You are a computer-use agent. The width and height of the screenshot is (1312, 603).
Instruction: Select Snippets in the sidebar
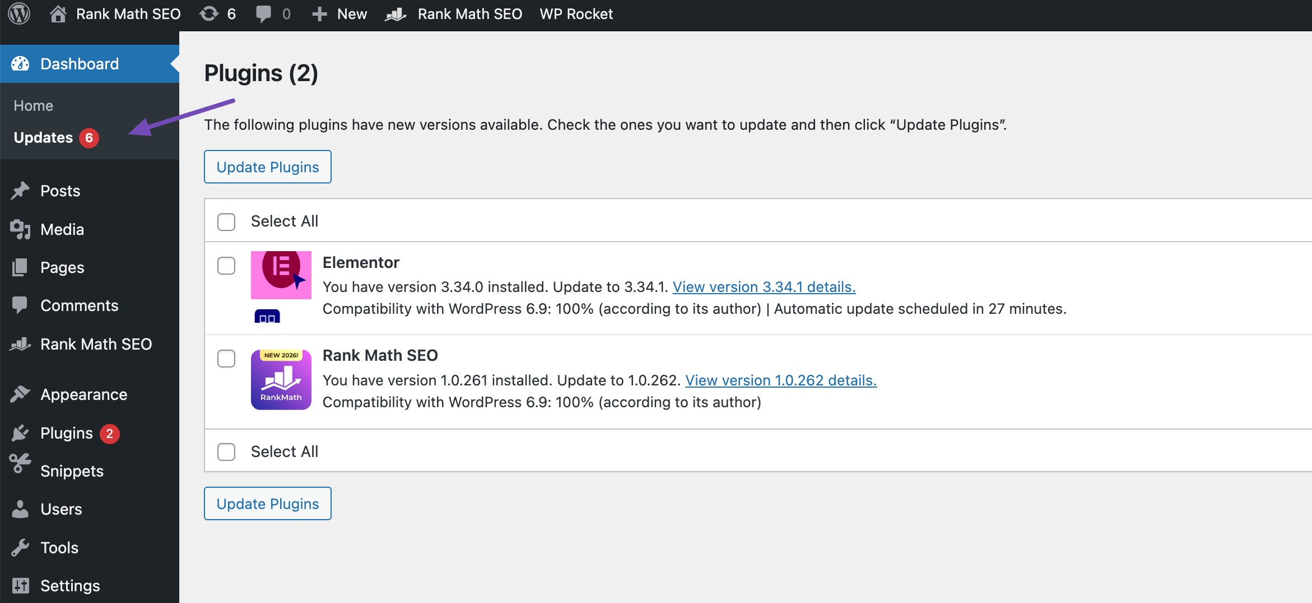point(71,470)
